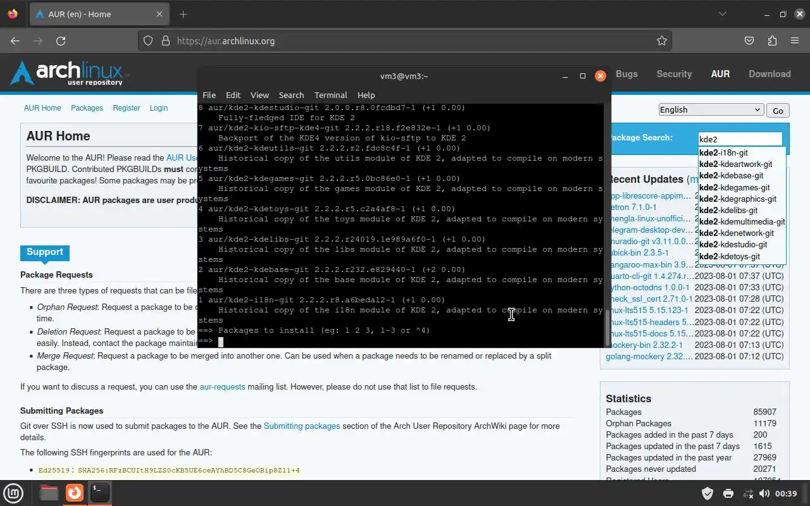Click the Arch Linux logo
Screen dimensions: 810x506
click(x=69, y=73)
